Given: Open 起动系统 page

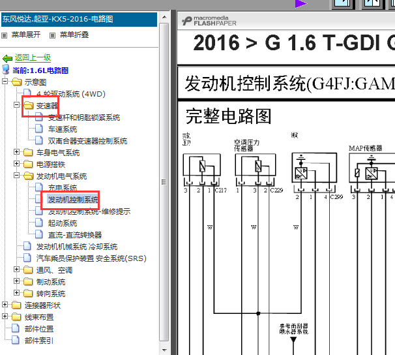Looking at the screenshot, I should 63,223.
